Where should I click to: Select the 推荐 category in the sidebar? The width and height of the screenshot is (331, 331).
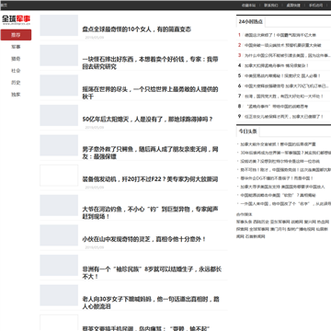pos(16,35)
